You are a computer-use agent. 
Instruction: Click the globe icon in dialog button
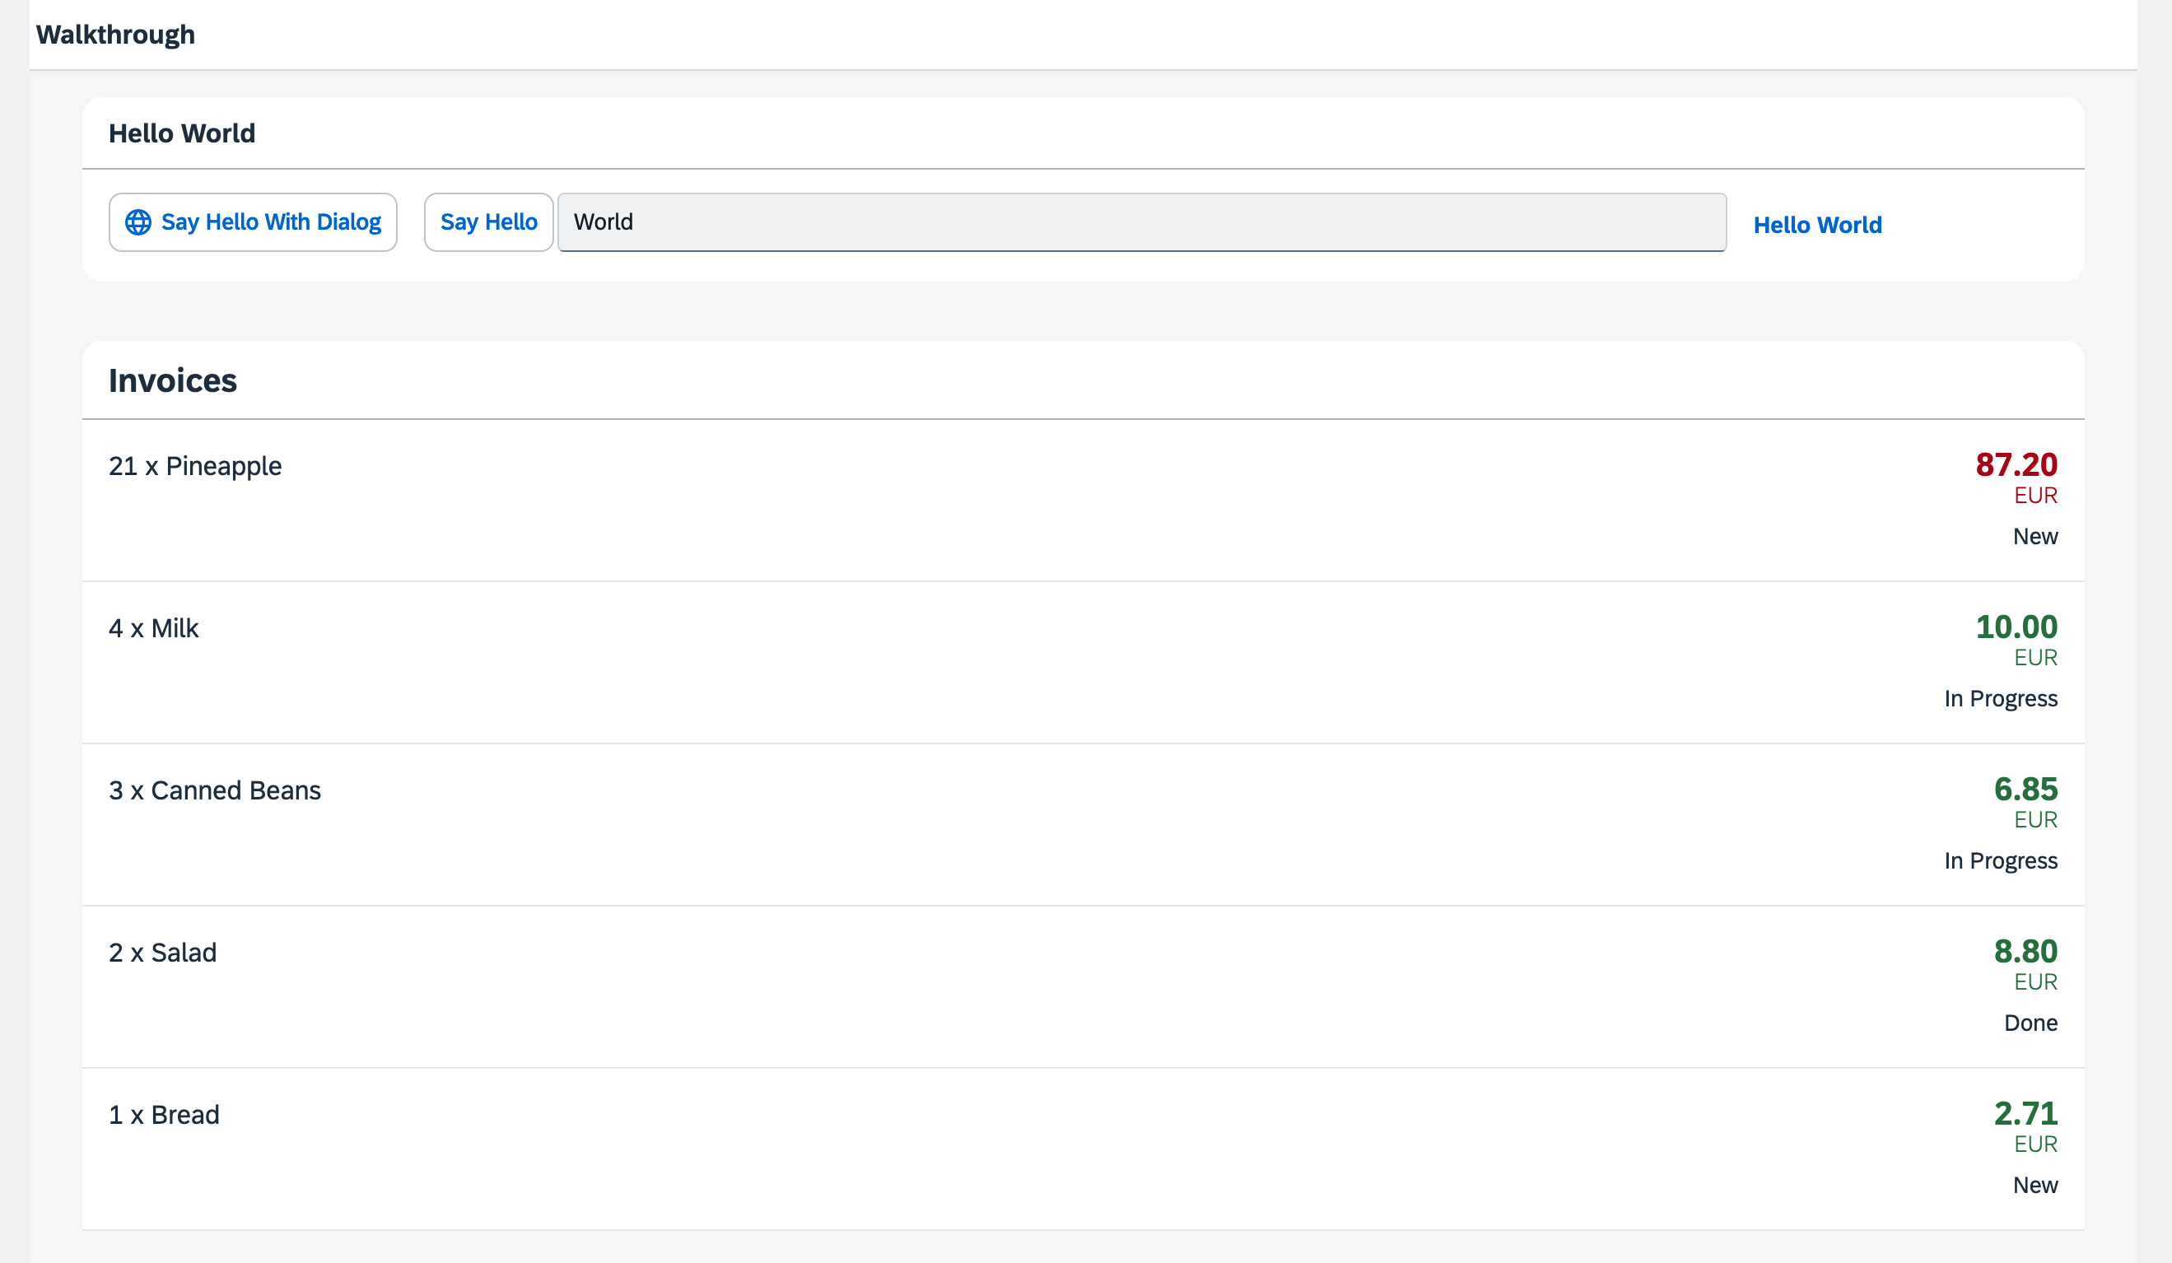click(137, 222)
